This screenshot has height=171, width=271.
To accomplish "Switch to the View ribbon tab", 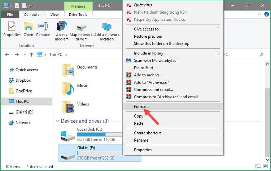I will [55, 15].
